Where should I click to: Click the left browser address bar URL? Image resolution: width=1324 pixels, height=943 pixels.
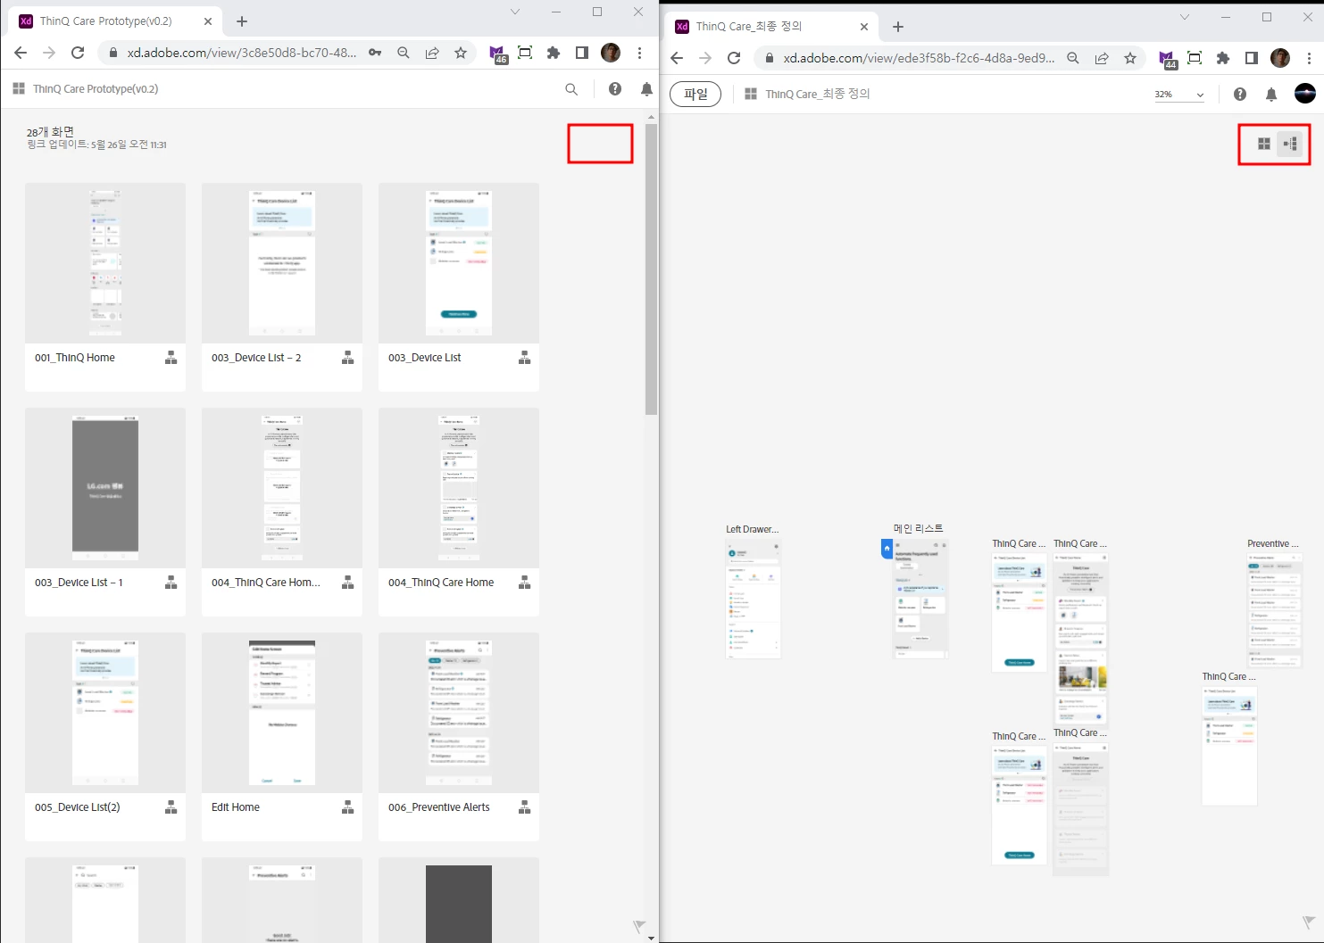point(241,53)
